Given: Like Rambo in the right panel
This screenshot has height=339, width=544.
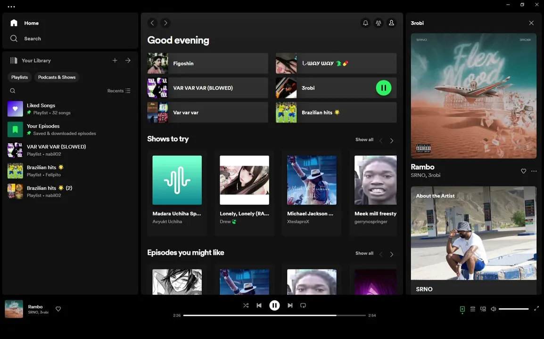Looking at the screenshot, I should (524, 171).
